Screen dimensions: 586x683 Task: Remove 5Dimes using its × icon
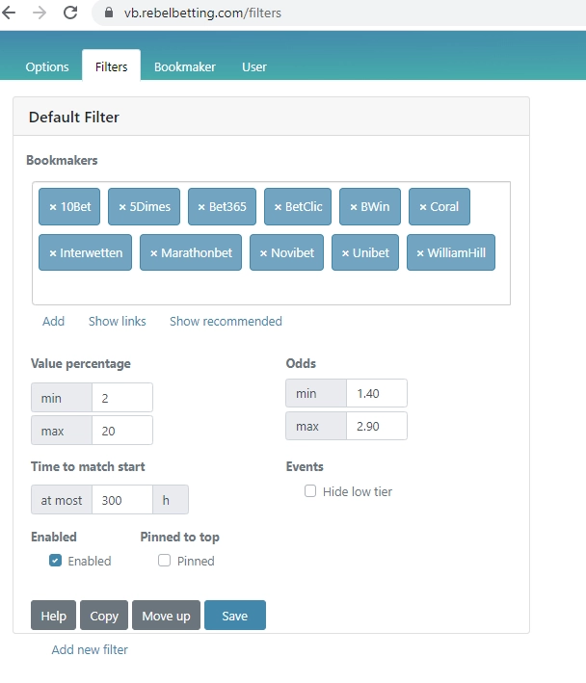tap(122, 207)
